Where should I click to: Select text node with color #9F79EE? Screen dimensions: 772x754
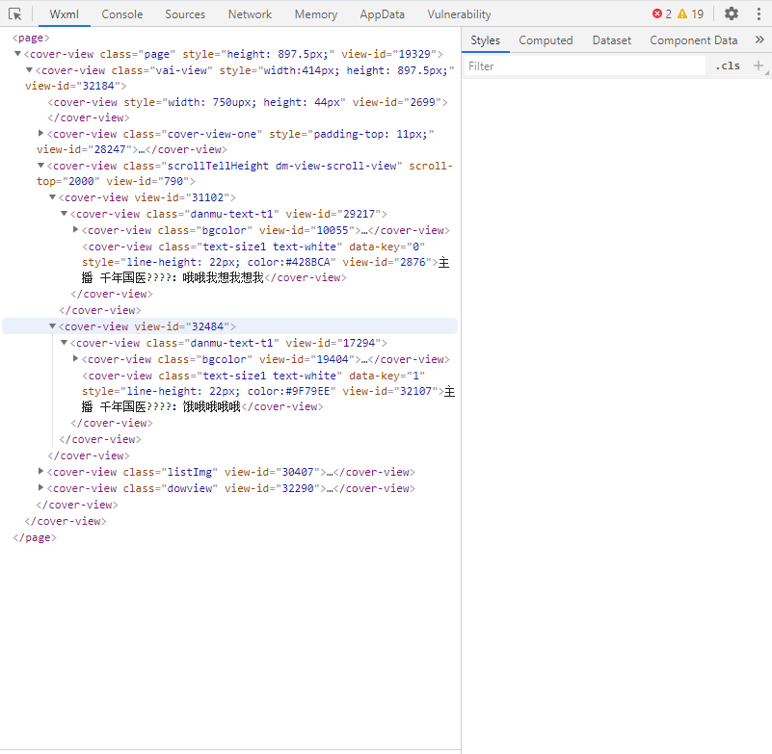268,391
